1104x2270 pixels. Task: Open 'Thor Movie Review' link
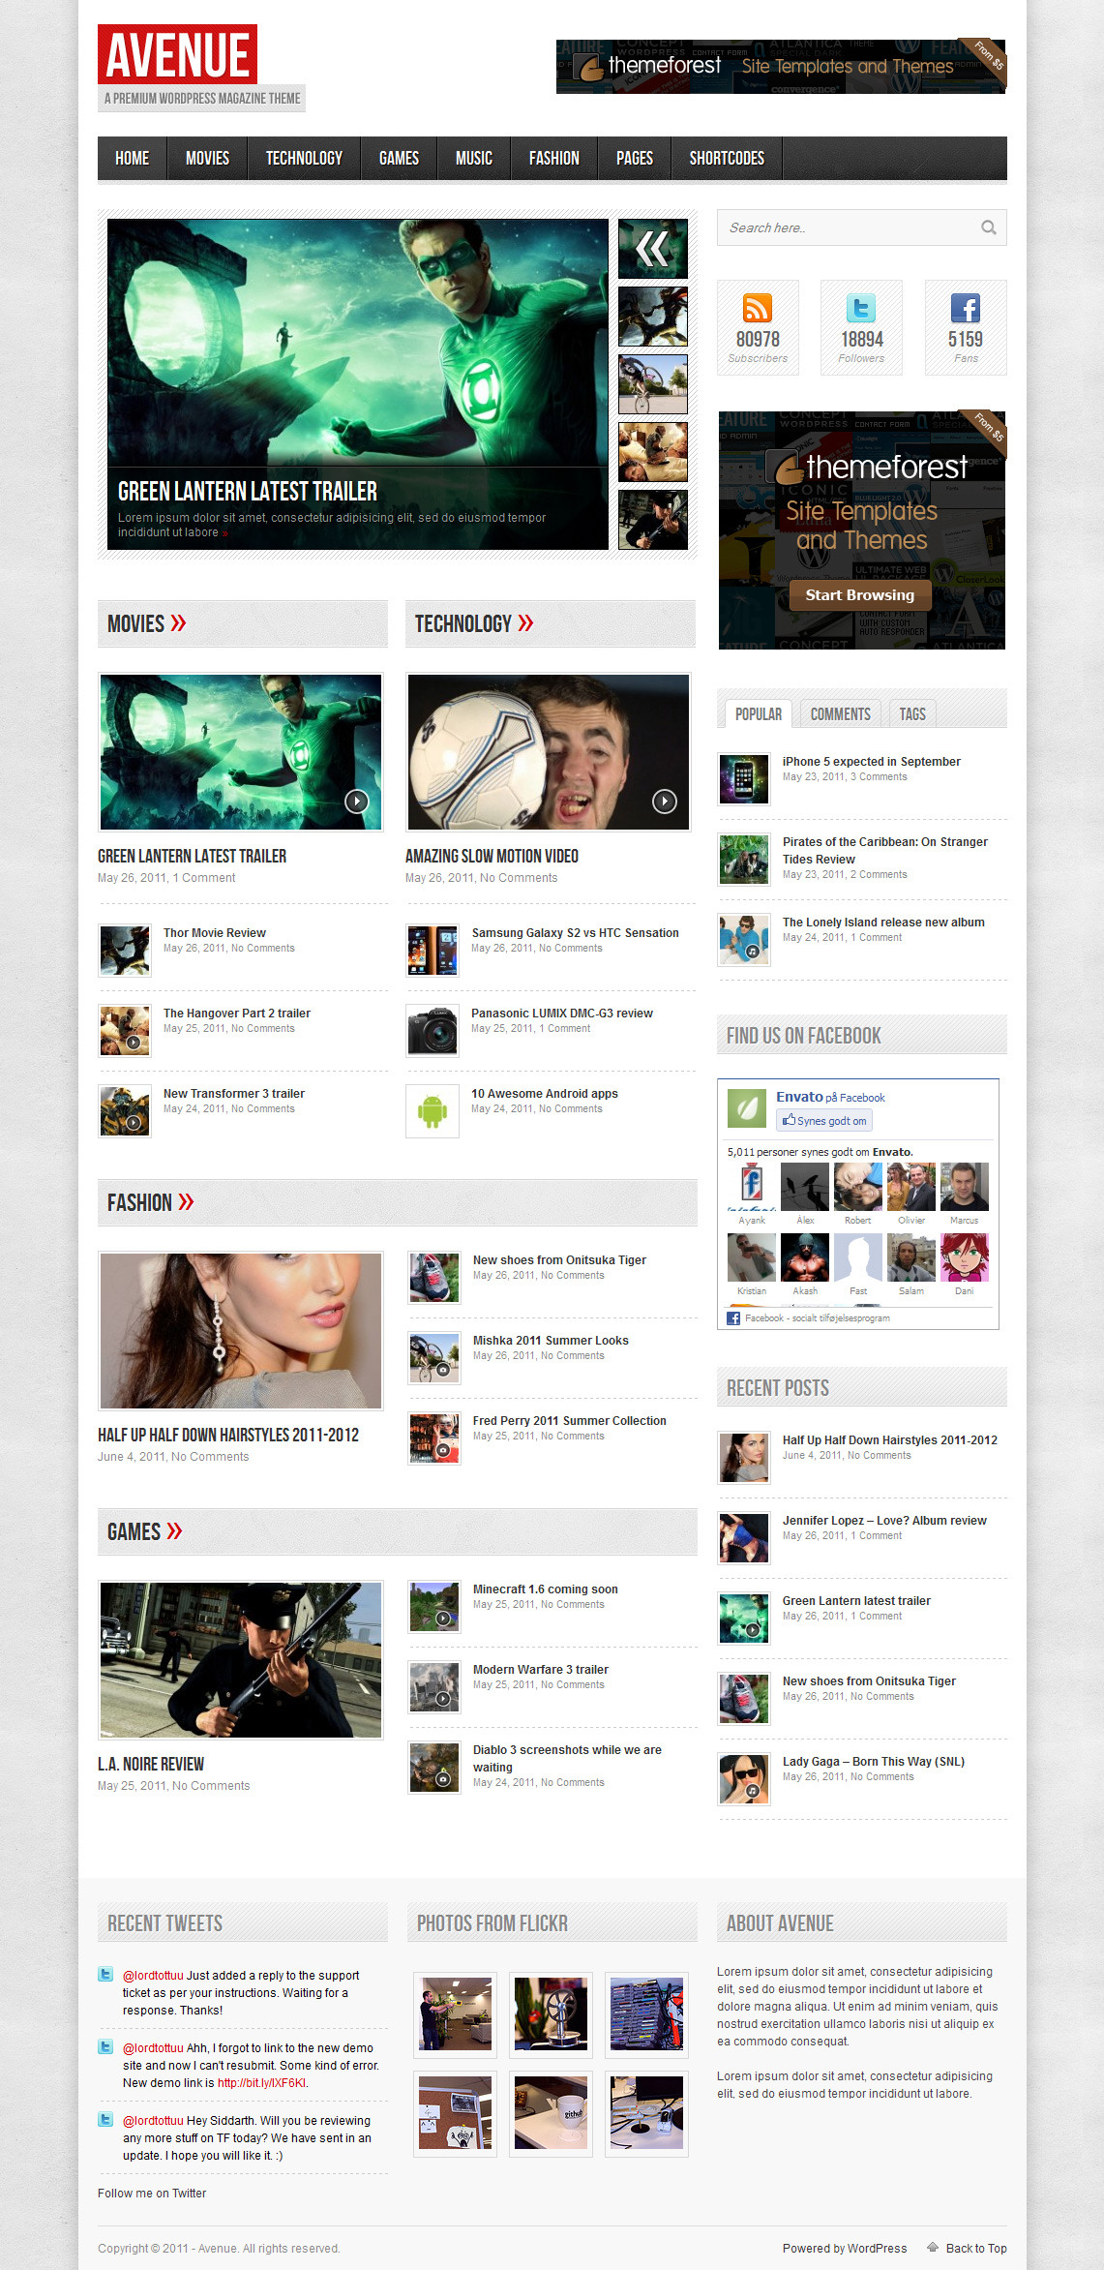point(215,933)
